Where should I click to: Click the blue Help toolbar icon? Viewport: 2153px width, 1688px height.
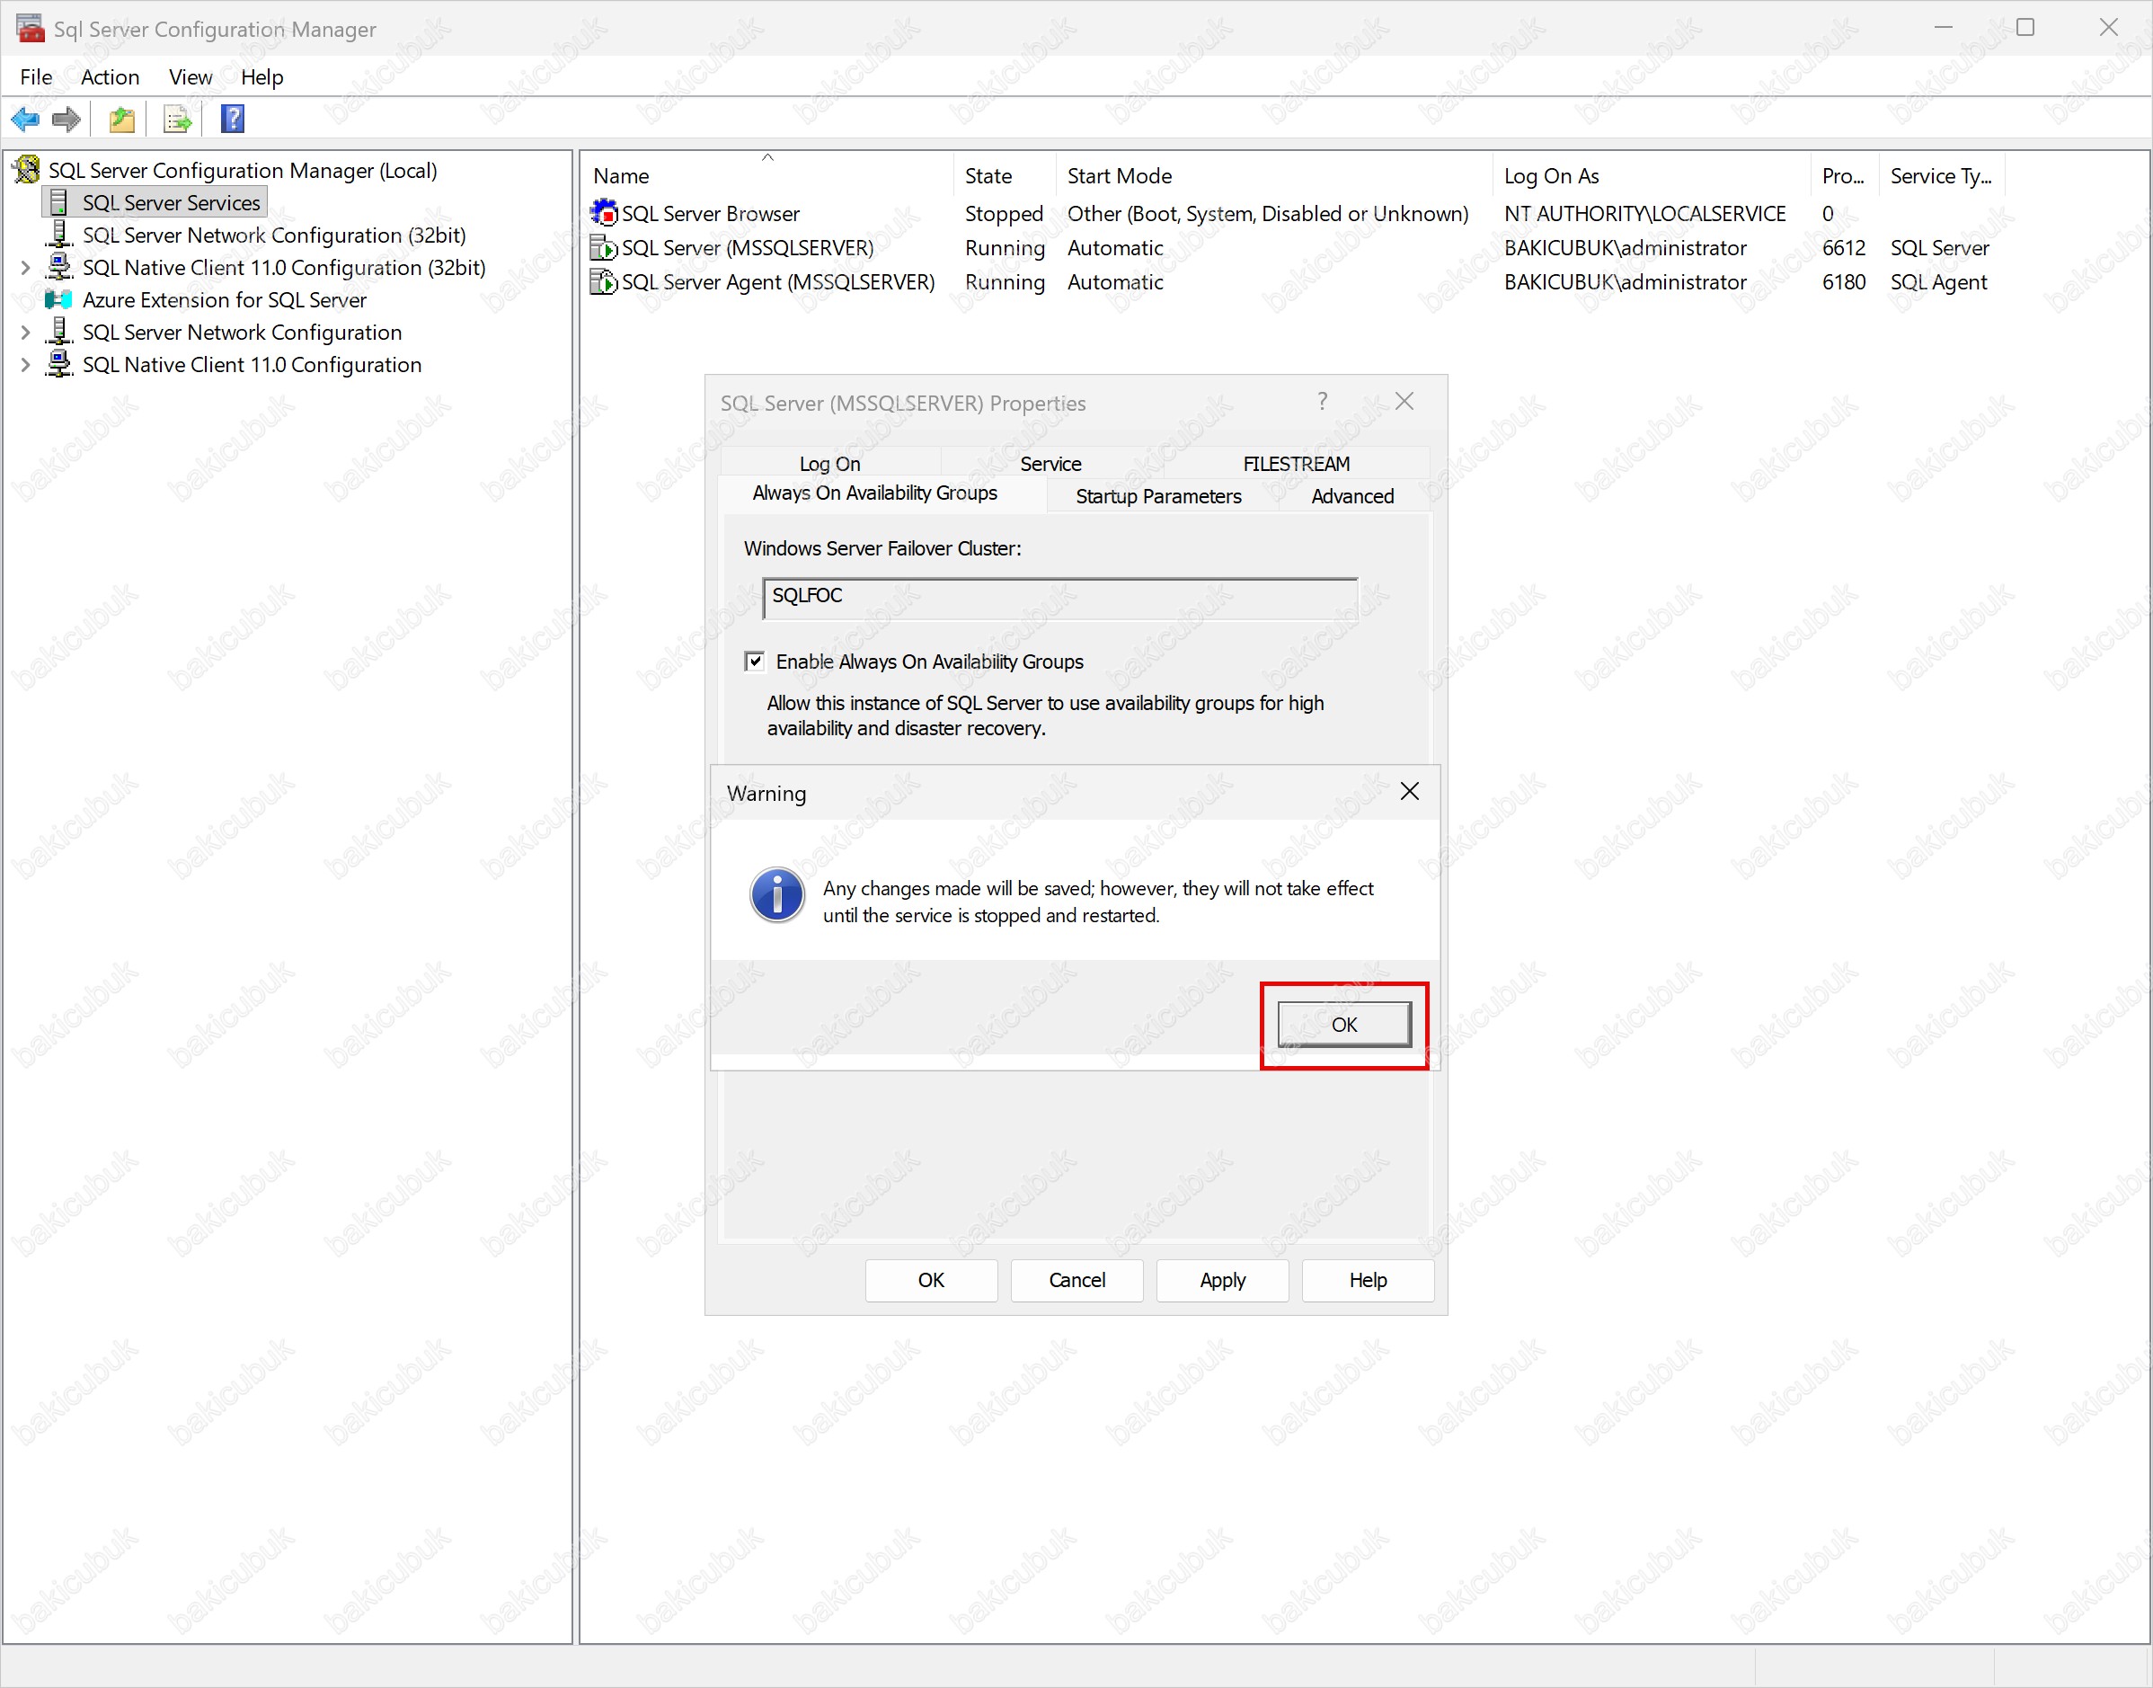pos(232,120)
